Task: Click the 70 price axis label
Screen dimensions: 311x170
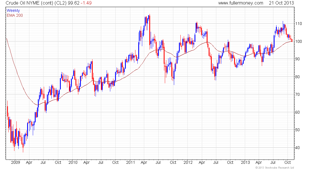Action: pos(297,94)
